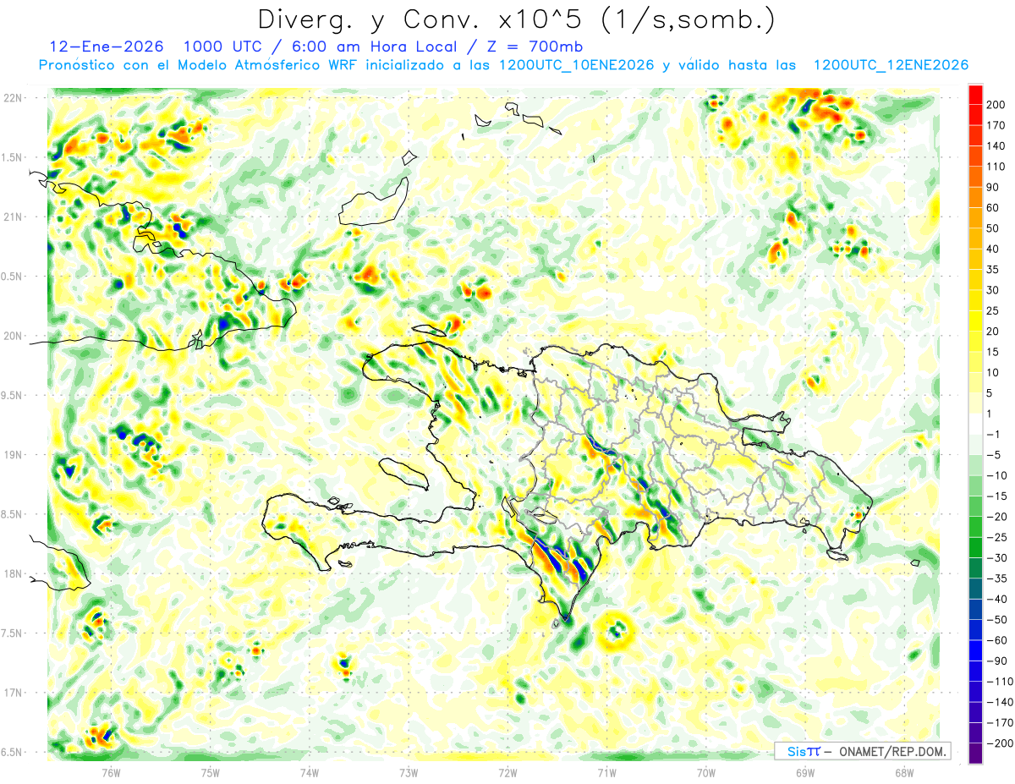Screen dimensions: 1015x784
Task: Click the colorbar value '-60'
Action: click(996, 641)
